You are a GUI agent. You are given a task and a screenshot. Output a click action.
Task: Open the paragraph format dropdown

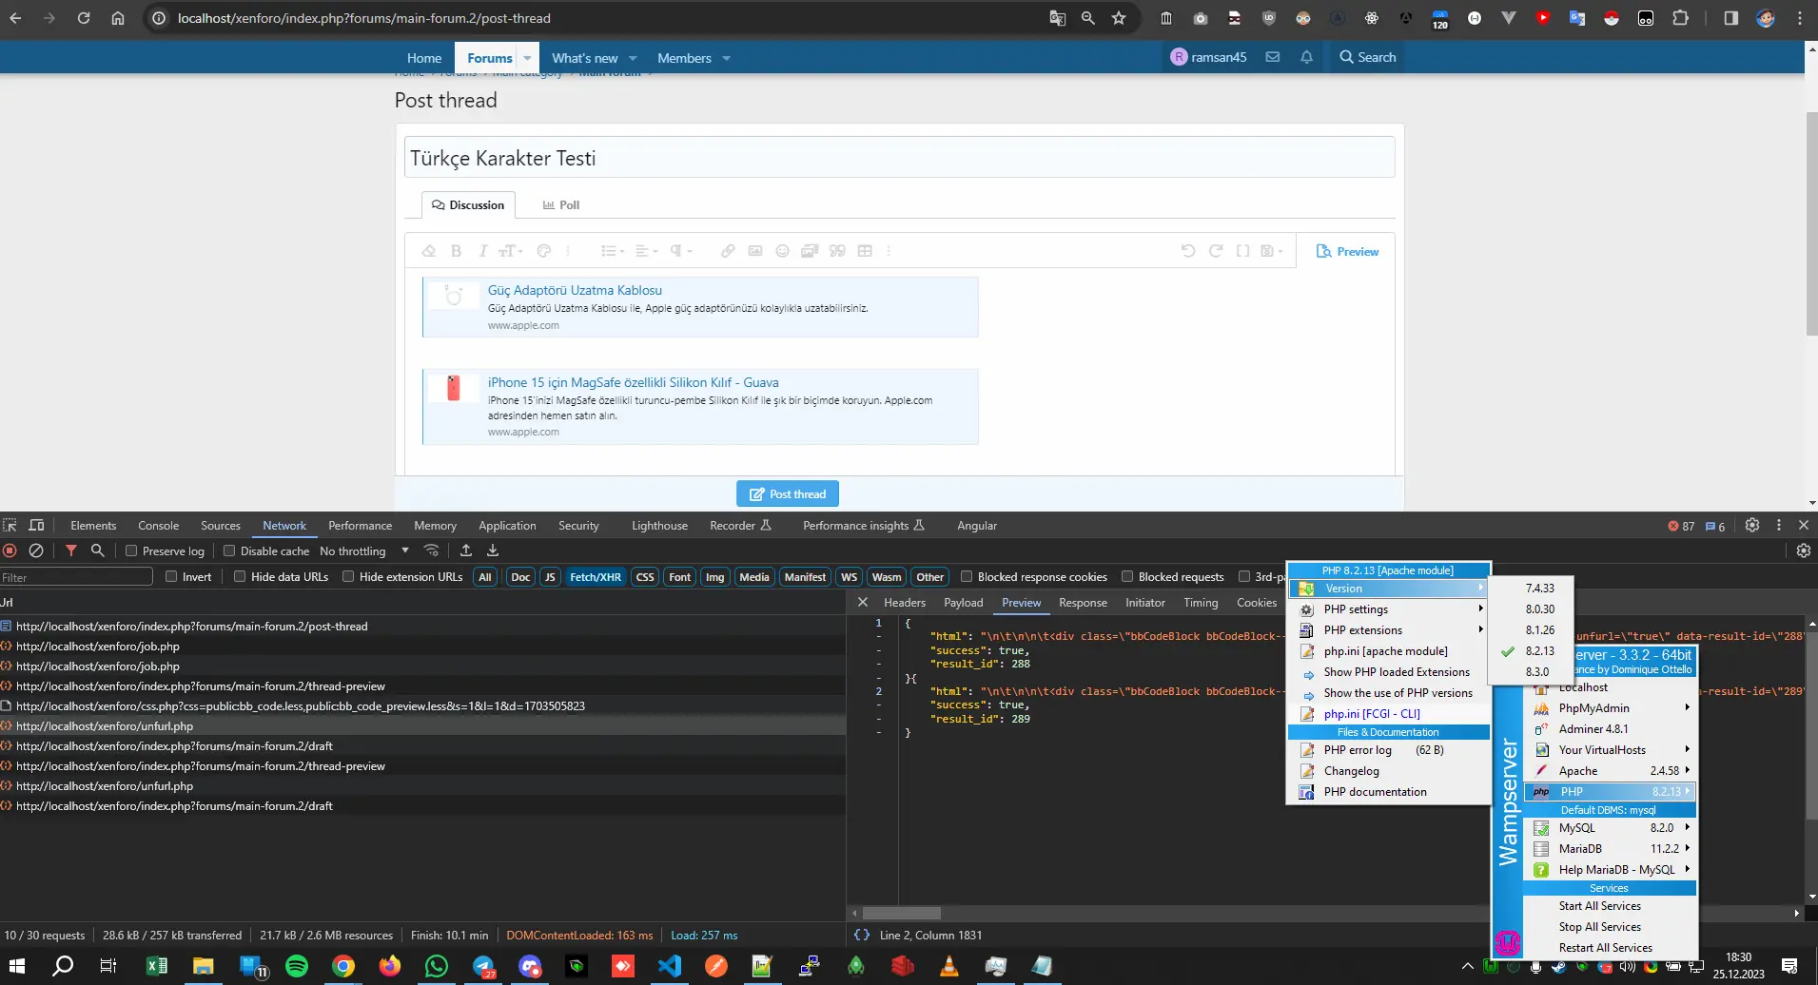coord(681,251)
